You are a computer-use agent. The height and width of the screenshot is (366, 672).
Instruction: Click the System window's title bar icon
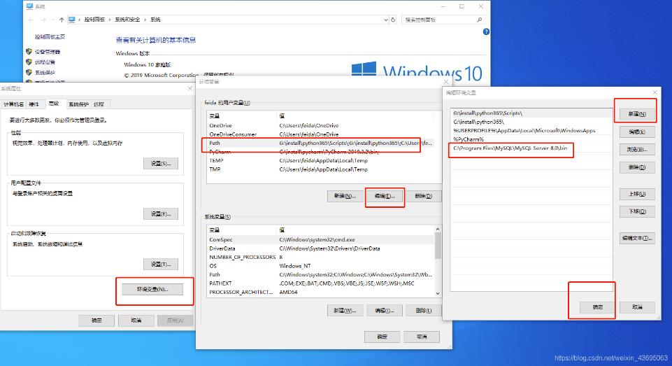click(x=29, y=6)
